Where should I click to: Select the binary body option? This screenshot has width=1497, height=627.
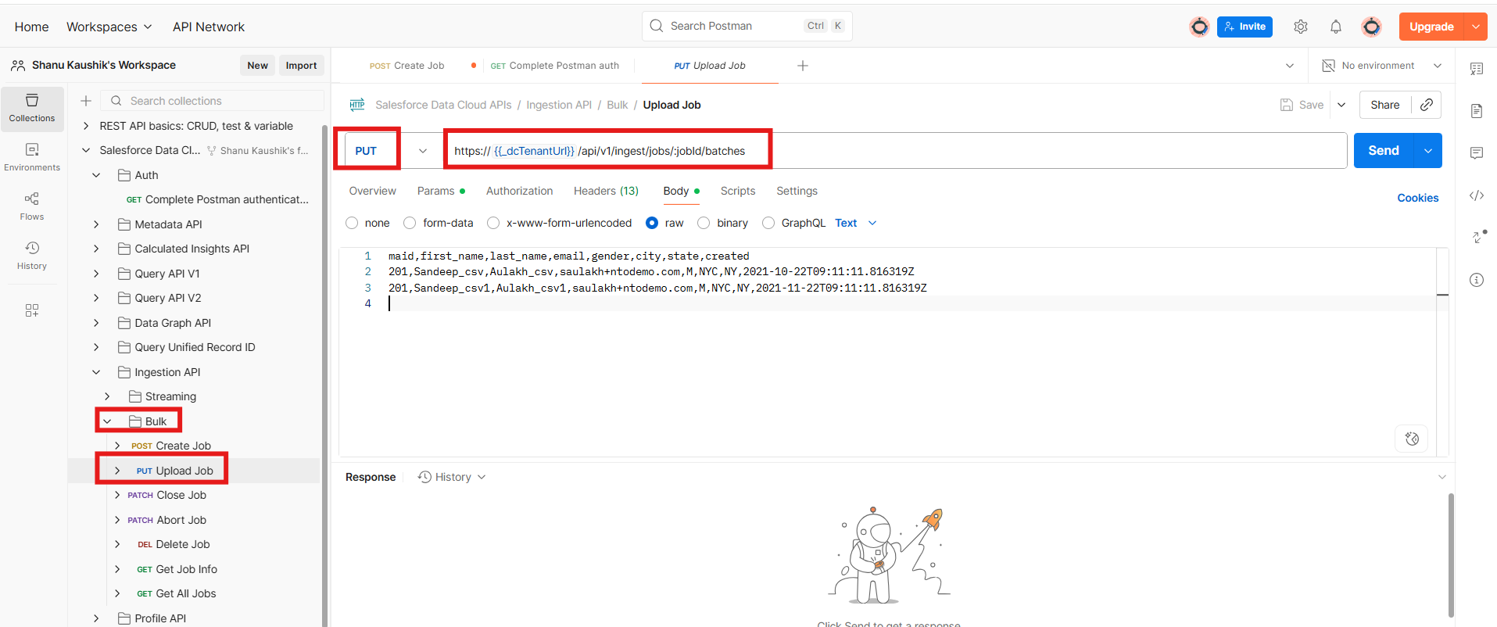click(x=704, y=224)
